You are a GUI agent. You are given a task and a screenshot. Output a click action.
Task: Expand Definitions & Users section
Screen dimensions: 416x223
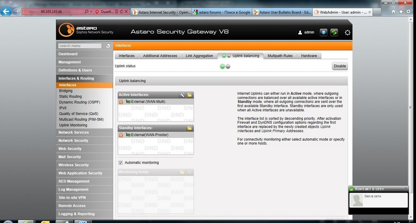tap(84, 70)
